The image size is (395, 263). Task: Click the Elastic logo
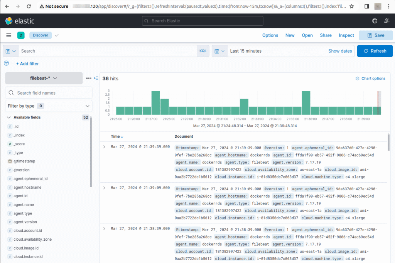tap(20, 21)
